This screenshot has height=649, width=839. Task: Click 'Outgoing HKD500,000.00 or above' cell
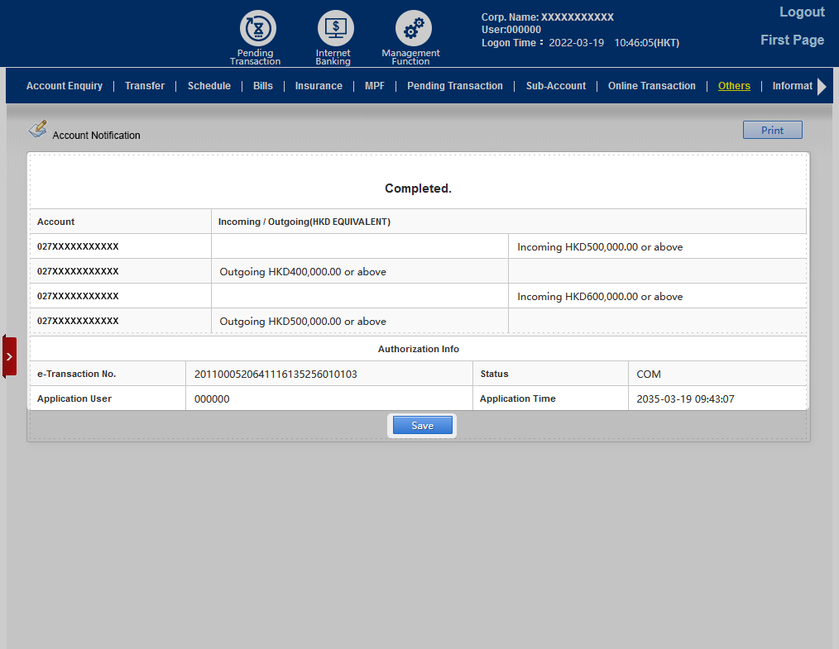coord(360,321)
